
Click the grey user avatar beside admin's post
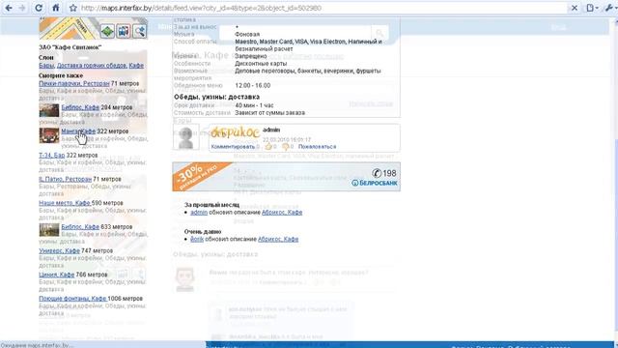(186, 137)
